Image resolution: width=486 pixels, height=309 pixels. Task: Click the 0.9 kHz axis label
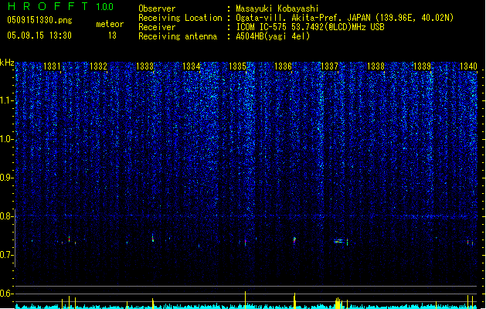coord(6,178)
